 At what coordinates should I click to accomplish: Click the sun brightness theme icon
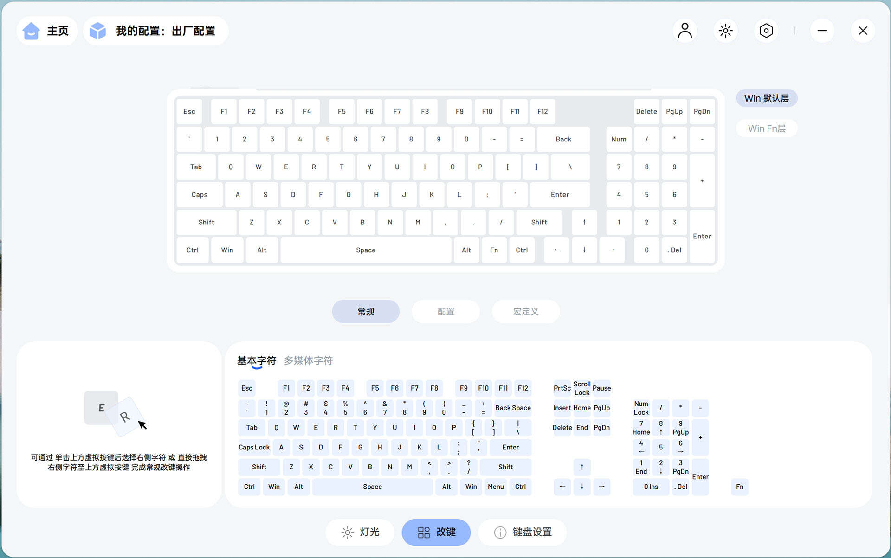pyautogui.click(x=725, y=31)
